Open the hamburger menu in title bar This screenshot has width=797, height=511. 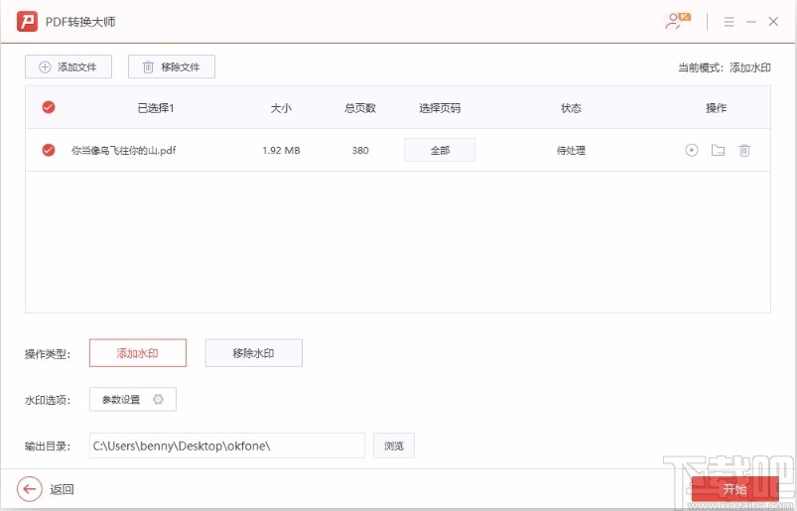[x=729, y=21]
